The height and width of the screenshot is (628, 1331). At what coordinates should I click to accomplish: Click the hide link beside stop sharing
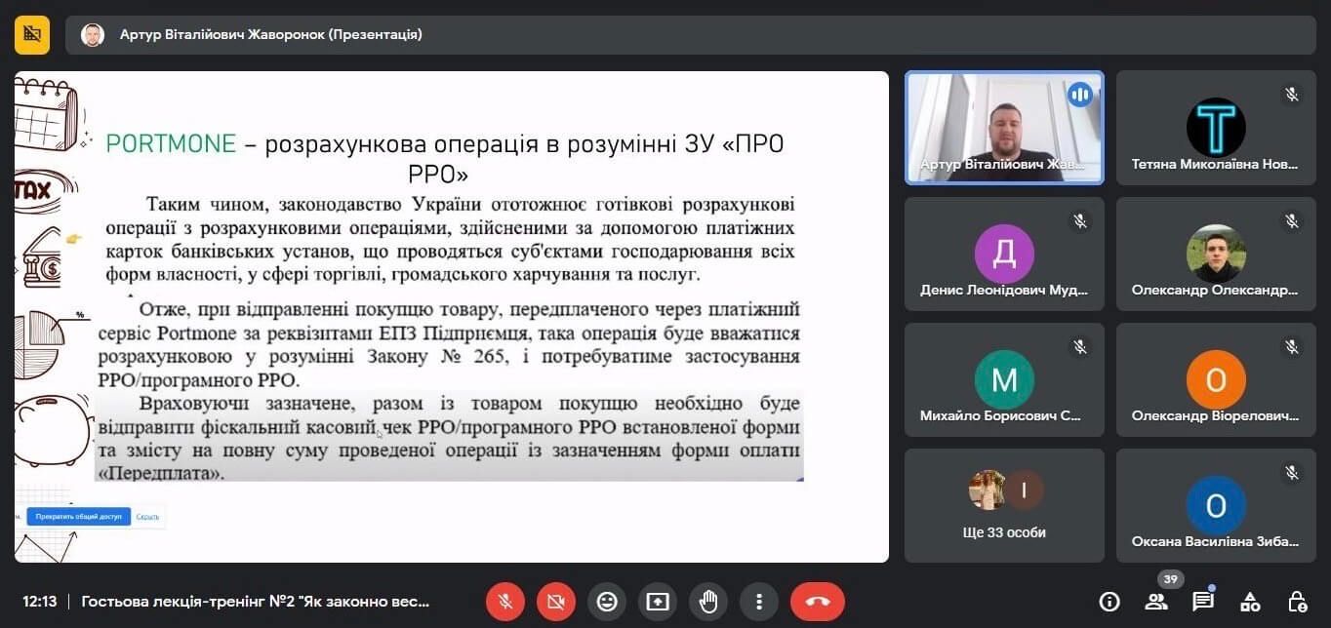147,516
